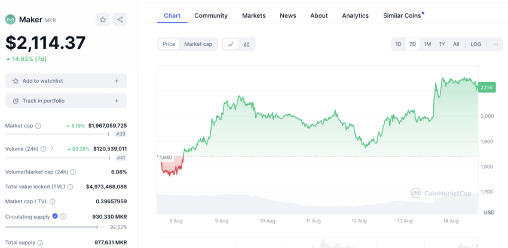Open the Community tab
This screenshot has height=248, width=508.
coord(211,15)
